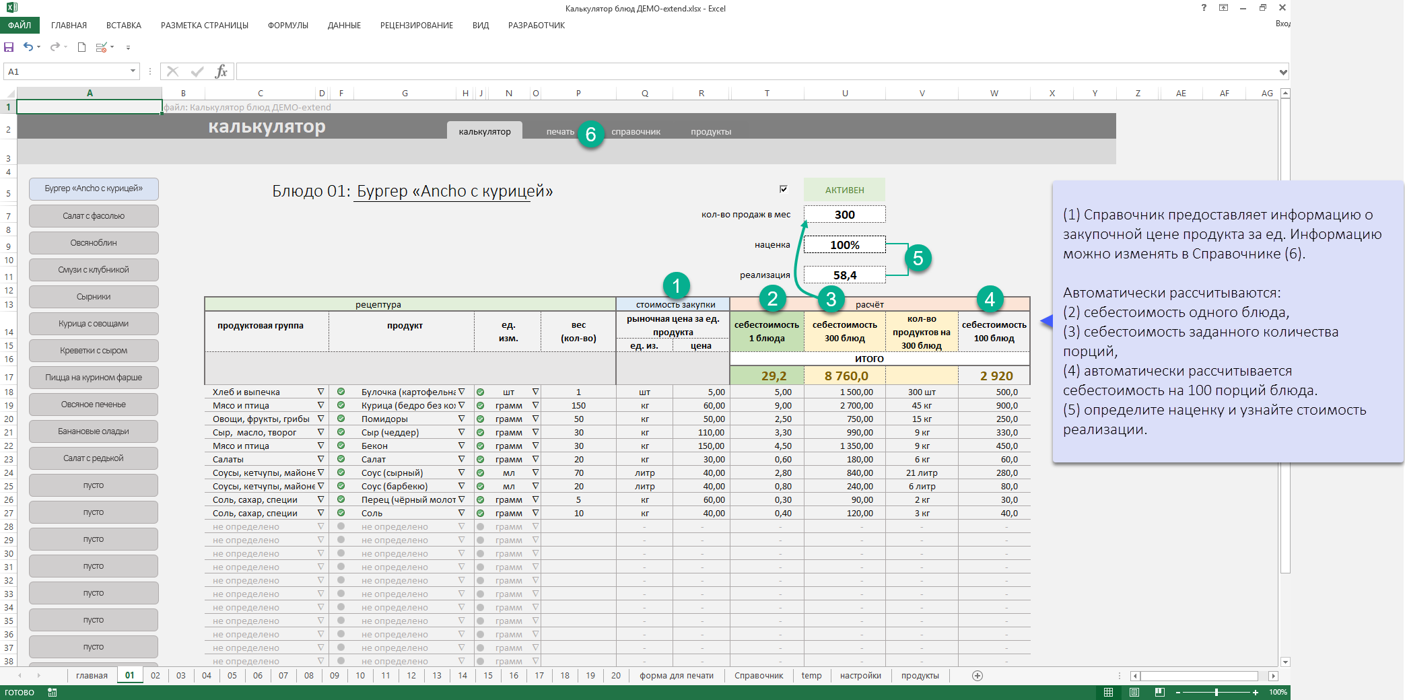
Task: Click the итого value 8 760,0
Action: (846, 376)
